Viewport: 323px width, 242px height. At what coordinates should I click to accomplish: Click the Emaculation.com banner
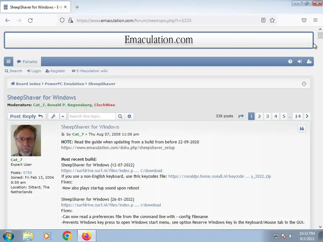159,40
